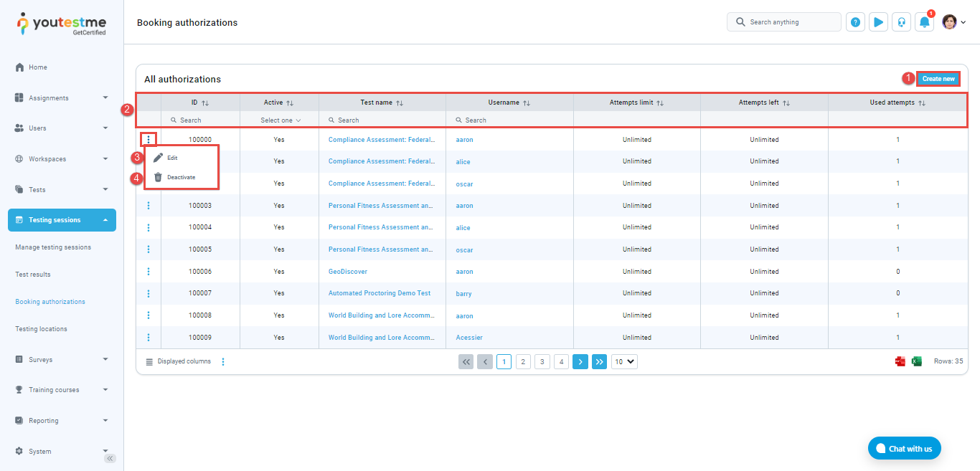Choose Deactivate in the row context menu
Screen dimensions: 980x471
pyautogui.click(x=181, y=177)
